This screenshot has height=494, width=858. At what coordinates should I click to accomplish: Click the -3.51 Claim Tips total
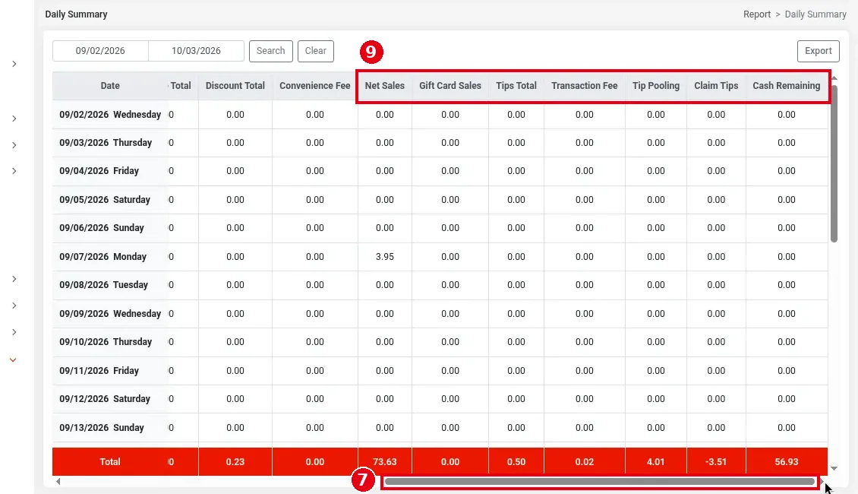716,461
